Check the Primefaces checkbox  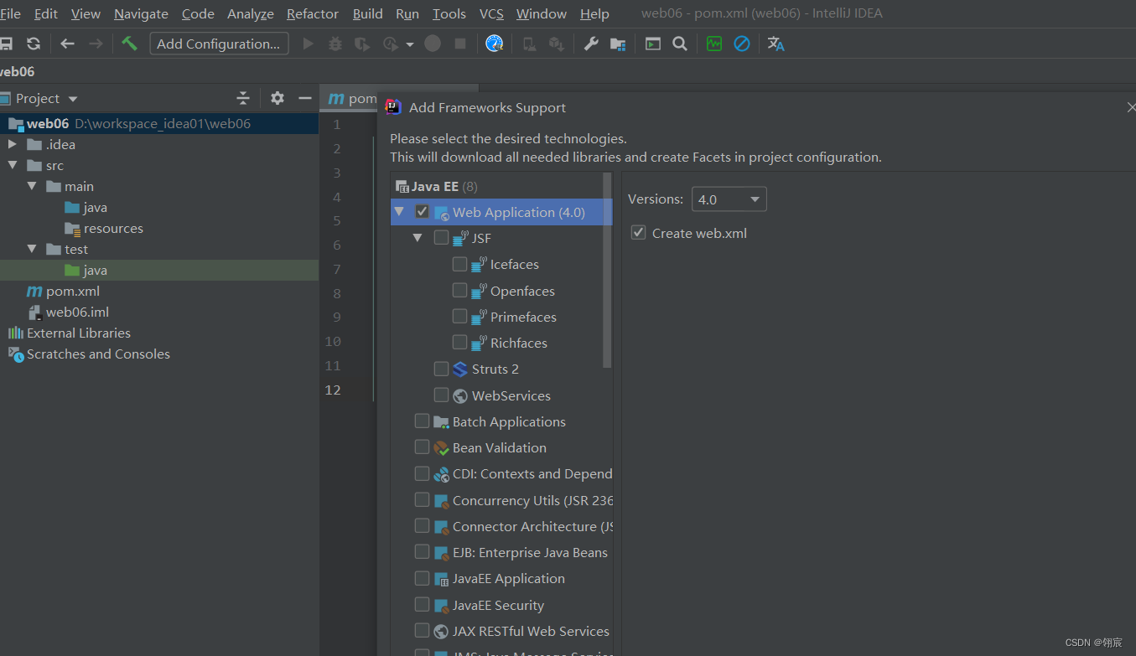pyautogui.click(x=459, y=316)
